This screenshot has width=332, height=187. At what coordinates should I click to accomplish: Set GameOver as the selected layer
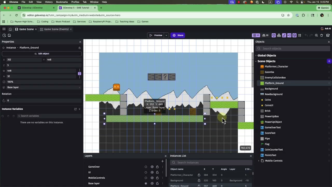pos(146,167)
